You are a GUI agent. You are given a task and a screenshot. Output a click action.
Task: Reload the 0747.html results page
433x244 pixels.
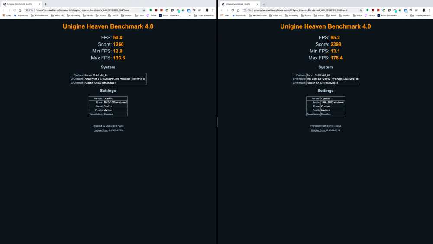coord(14,10)
